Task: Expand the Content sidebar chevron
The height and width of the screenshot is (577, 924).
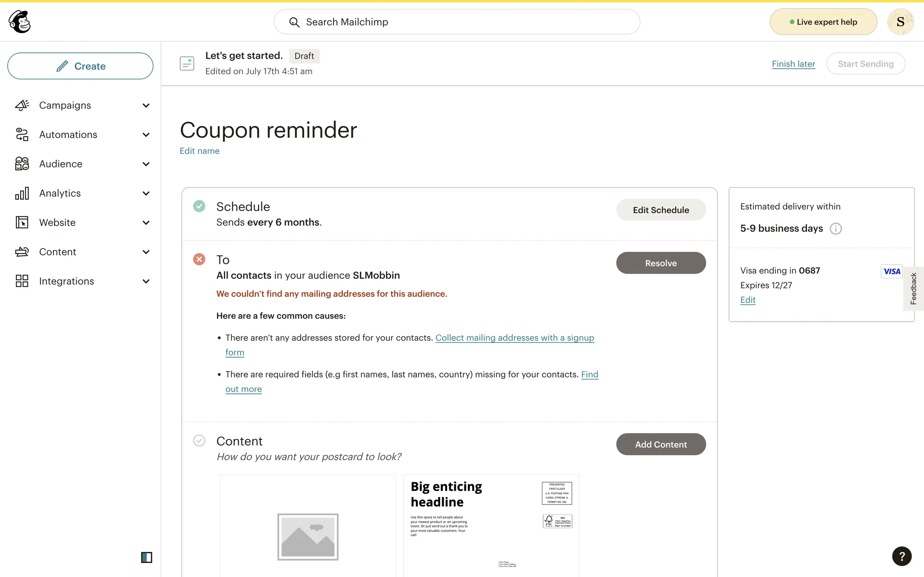Action: coord(146,252)
